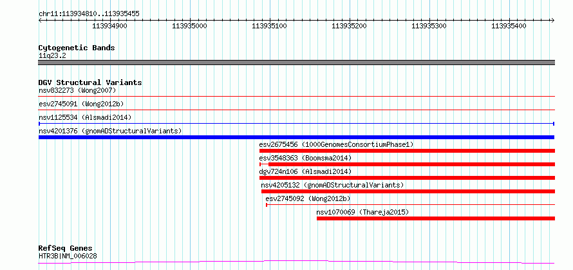
Task: Click the gray 11q23.2 cytogenetic band bar
Action: pyautogui.click(x=297, y=63)
